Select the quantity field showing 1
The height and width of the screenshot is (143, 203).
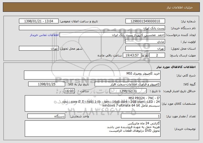141,116
